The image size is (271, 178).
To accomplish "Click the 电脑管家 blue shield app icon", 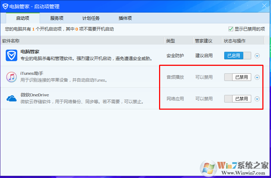I will coord(12,55).
